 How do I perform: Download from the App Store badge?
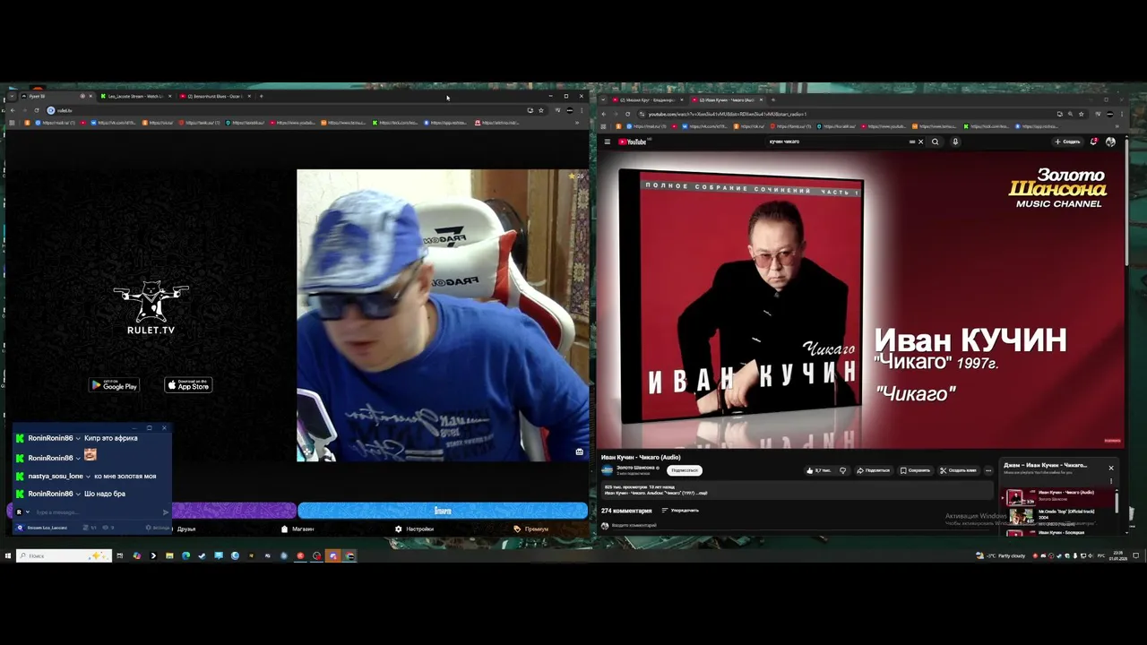coord(188,385)
